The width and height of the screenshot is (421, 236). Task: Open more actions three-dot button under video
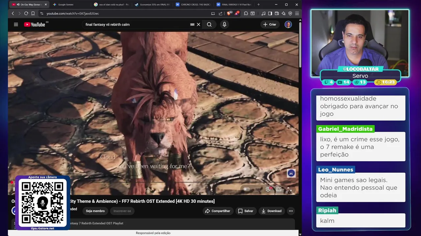(x=291, y=211)
